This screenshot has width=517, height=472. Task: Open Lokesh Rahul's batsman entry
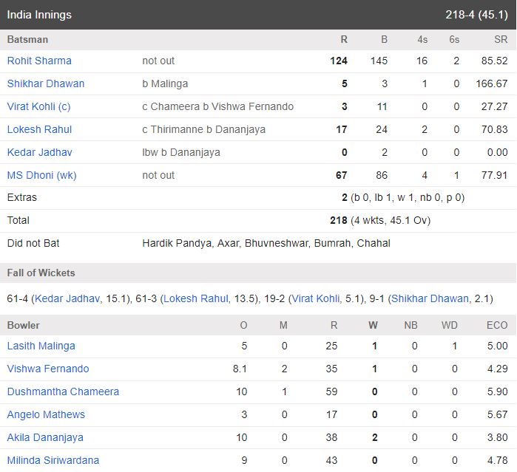(x=39, y=129)
